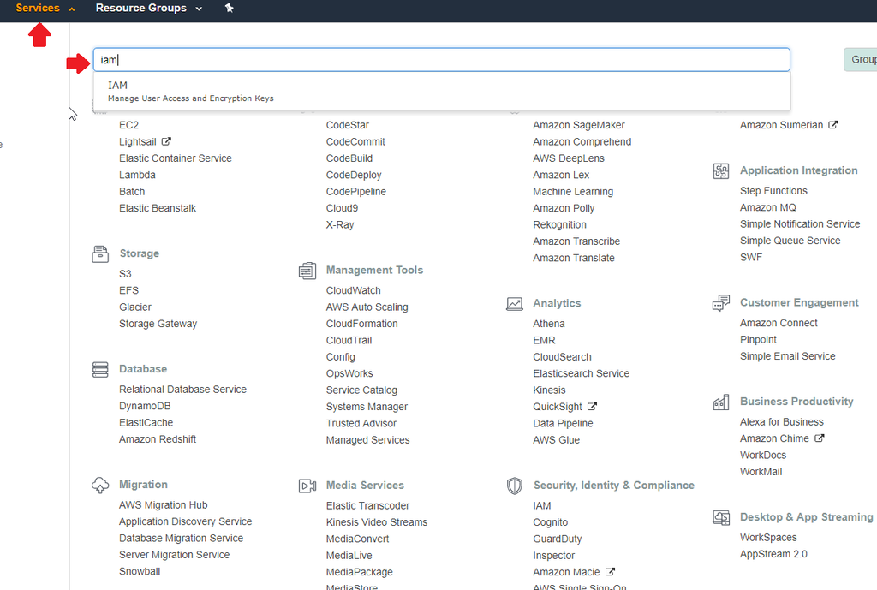Open Simple Queue Service
877x590 pixels.
click(790, 241)
